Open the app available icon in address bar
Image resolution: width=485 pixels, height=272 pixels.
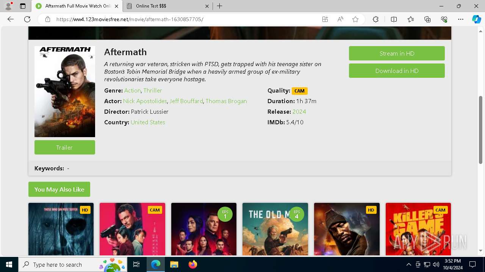pos(325,19)
